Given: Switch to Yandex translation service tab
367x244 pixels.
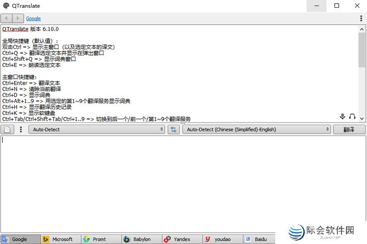Looking at the screenshot, I should click(183, 239).
